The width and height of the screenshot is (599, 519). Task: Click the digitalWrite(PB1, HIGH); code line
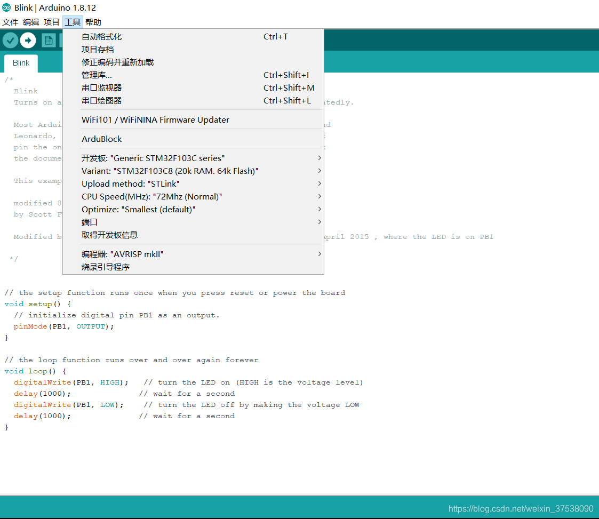click(70, 382)
